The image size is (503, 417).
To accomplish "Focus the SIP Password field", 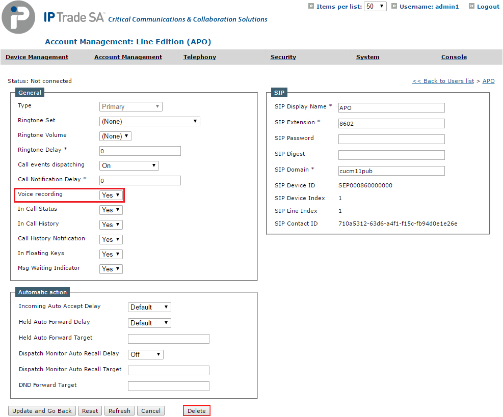I will pos(391,139).
